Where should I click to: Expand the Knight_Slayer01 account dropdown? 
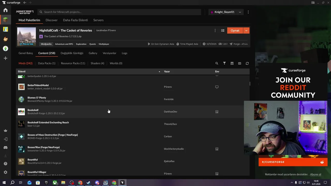coord(240,12)
